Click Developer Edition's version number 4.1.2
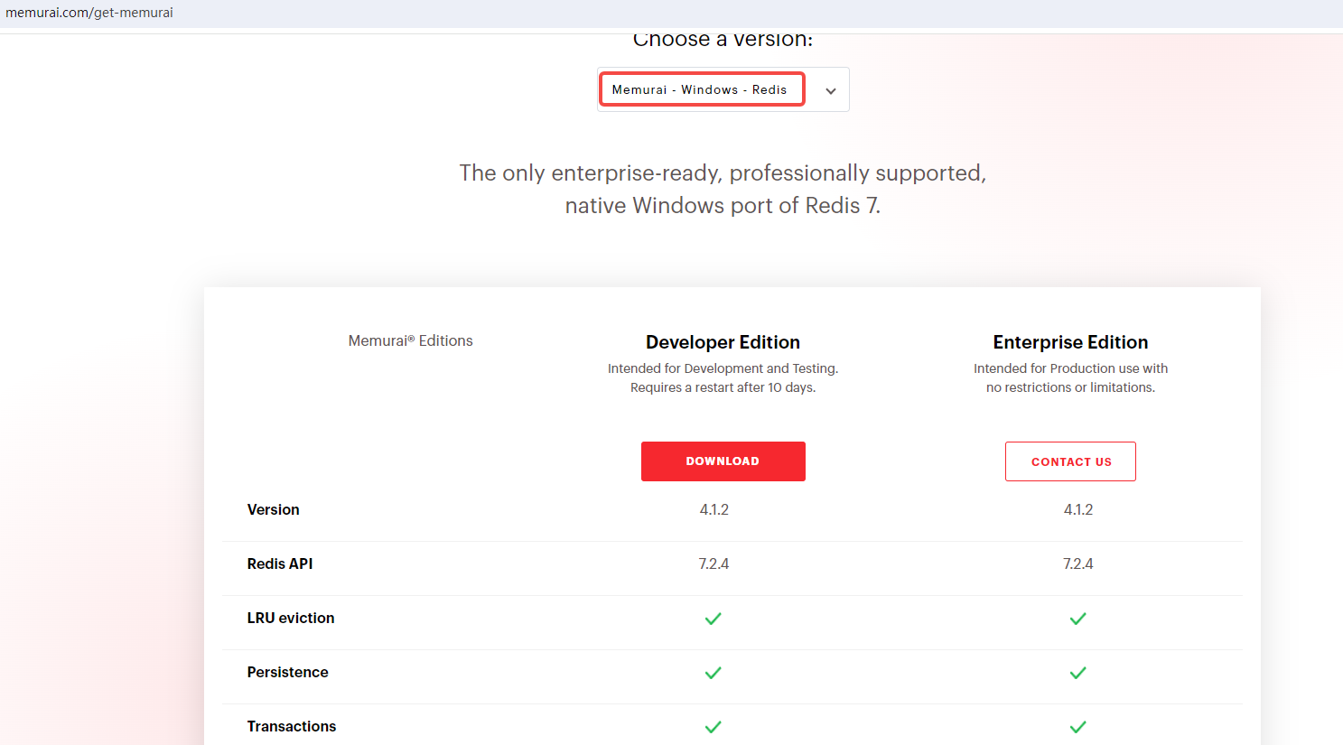This screenshot has height=745, width=1343. 713,509
